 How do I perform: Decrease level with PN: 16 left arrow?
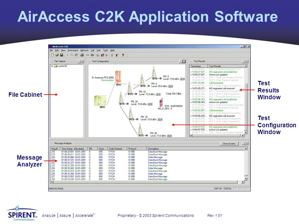coord(157,94)
